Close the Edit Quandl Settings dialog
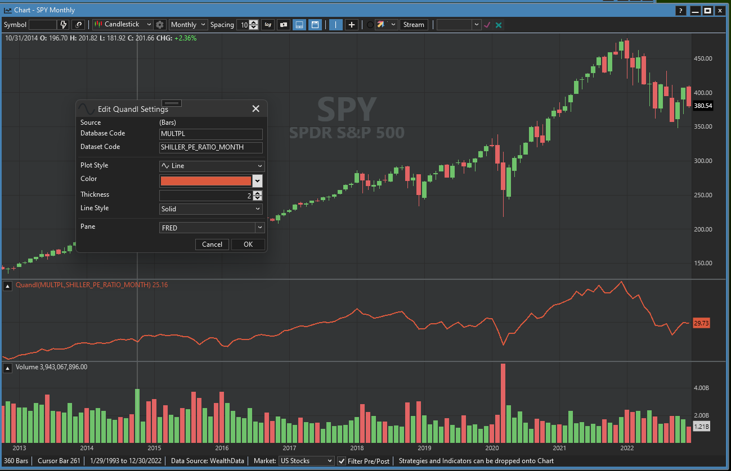The height and width of the screenshot is (471, 731). point(255,109)
